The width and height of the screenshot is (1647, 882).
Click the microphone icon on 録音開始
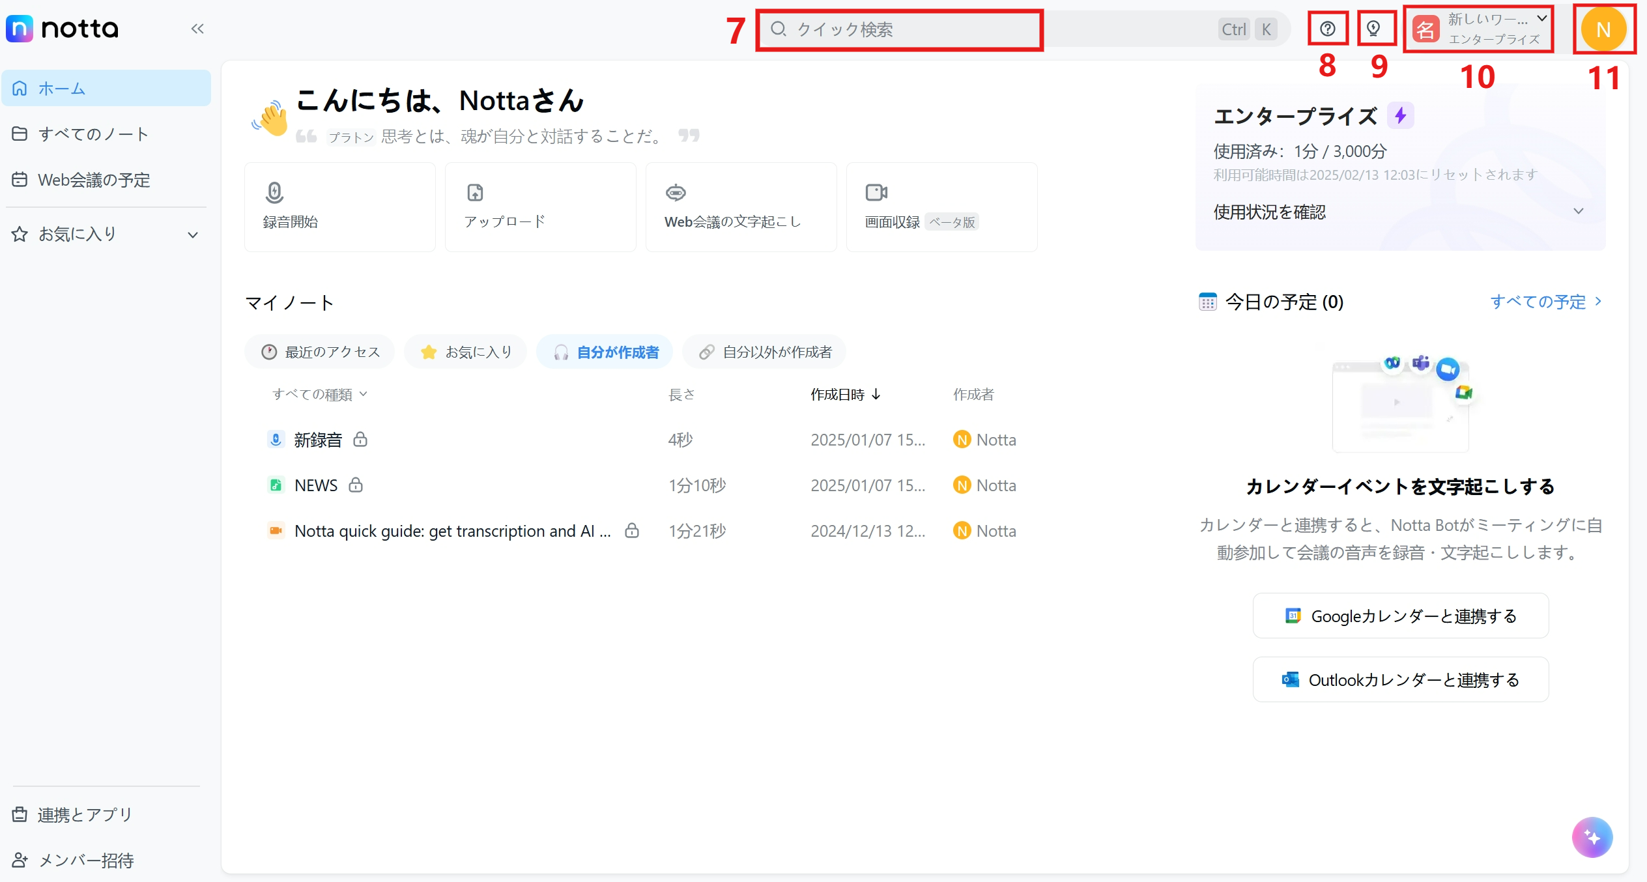tap(275, 192)
